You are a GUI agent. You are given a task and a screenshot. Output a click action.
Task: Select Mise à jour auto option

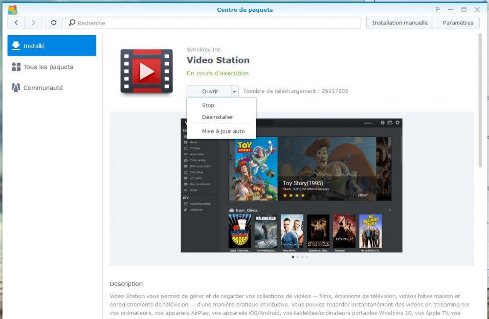coord(223,131)
